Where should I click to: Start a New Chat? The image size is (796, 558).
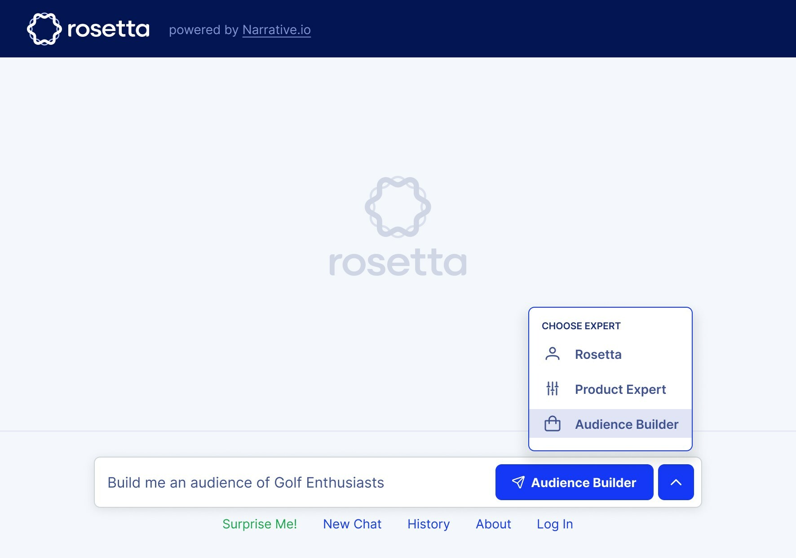352,524
